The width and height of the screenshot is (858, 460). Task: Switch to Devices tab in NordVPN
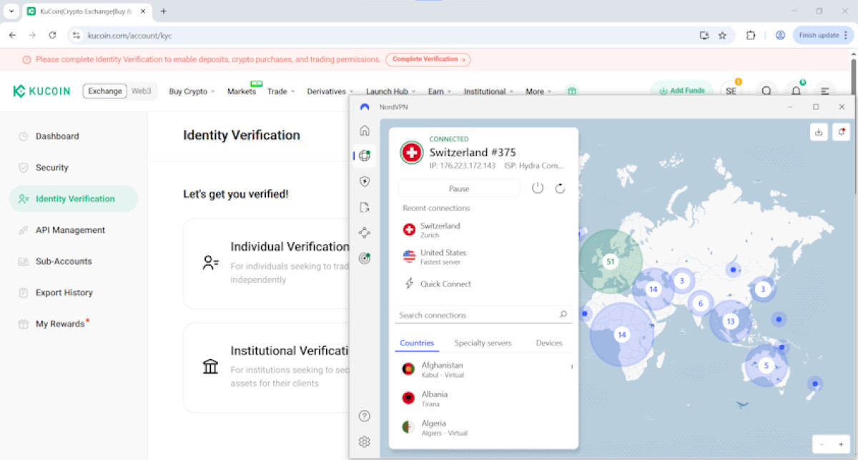pyautogui.click(x=549, y=343)
